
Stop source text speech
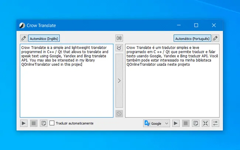coord(34,123)
